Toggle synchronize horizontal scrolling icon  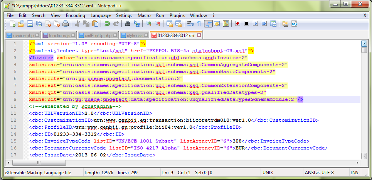click(178, 24)
